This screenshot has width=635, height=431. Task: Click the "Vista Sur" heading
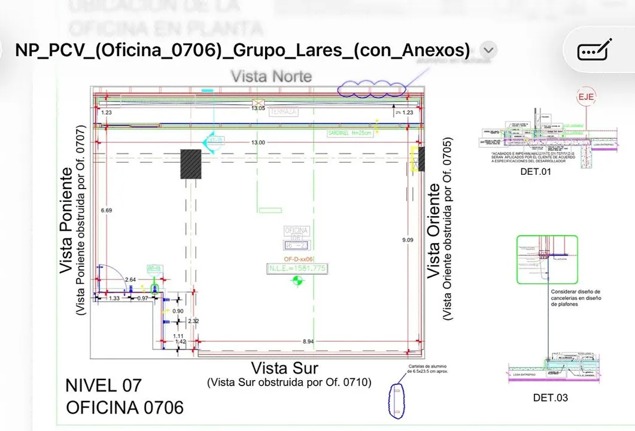click(x=285, y=368)
